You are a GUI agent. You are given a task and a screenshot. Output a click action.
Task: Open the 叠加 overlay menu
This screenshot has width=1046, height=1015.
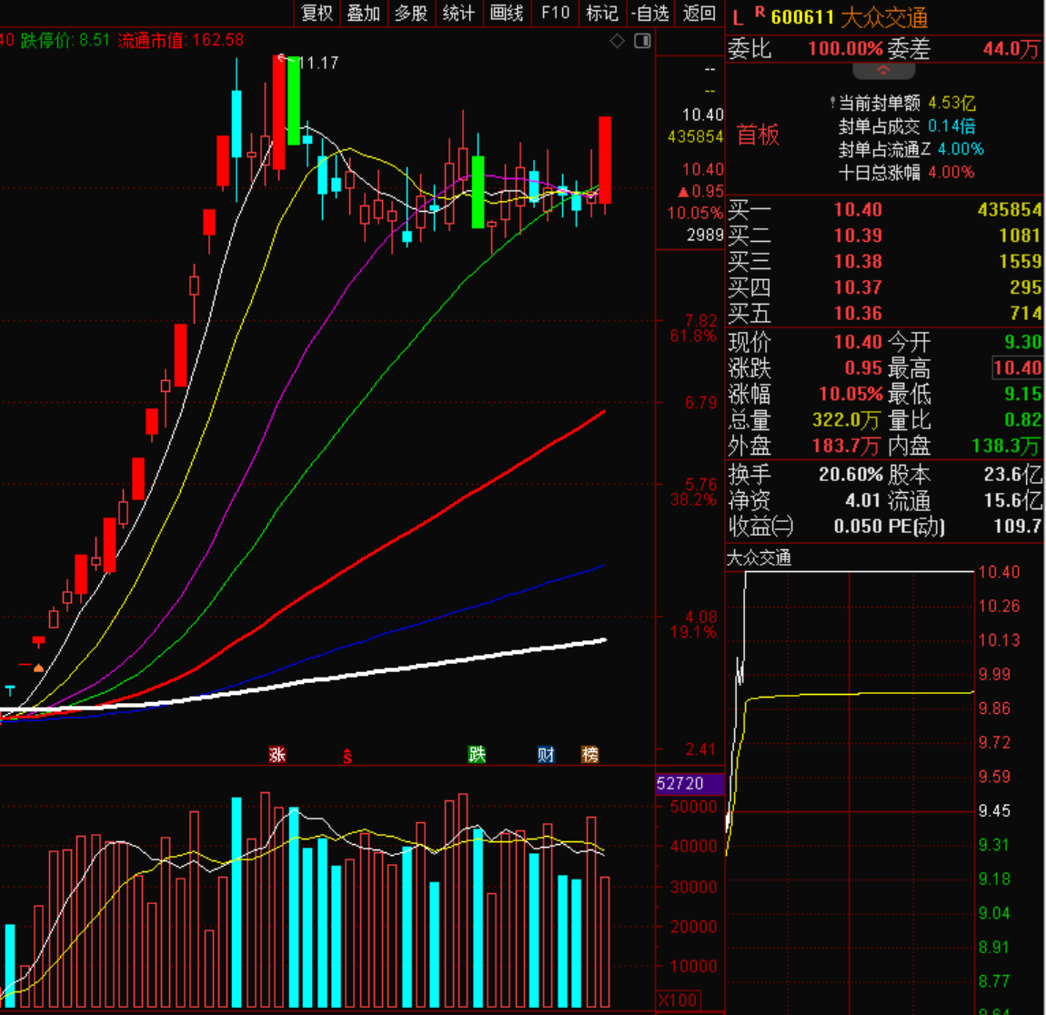pos(364,13)
